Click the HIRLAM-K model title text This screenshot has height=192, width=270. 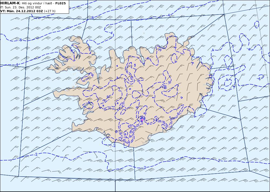click(x=10, y=3)
